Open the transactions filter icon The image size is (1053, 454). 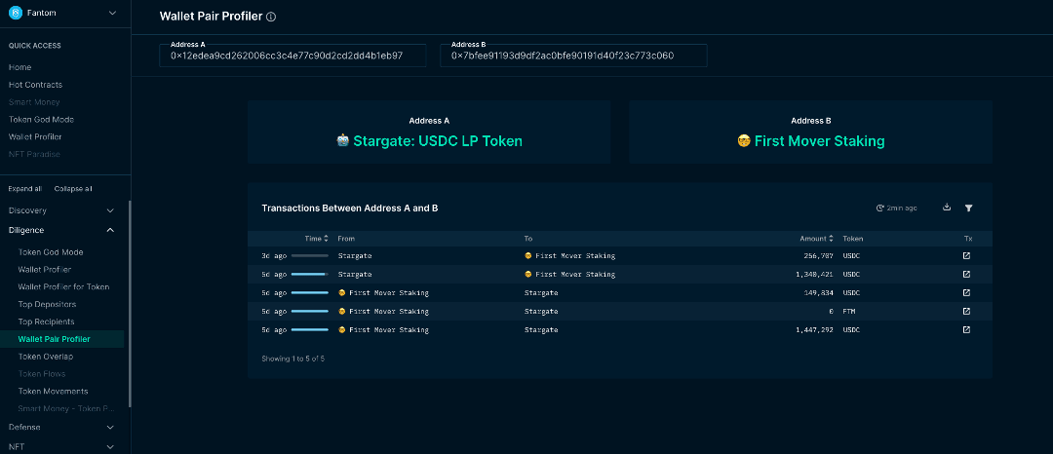pyautogui.click(x=968, y=208)
